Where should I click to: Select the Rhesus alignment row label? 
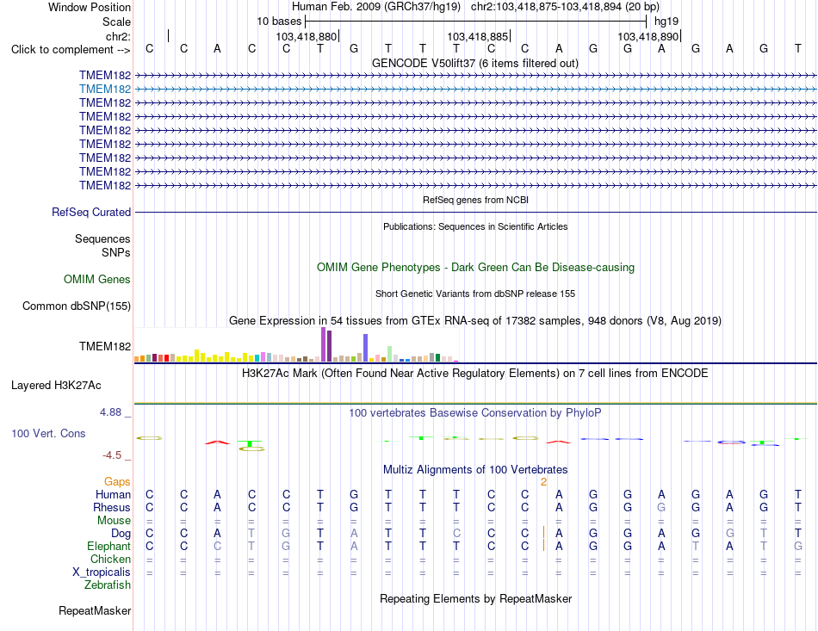pyautogui.click(x=112, y=507)
